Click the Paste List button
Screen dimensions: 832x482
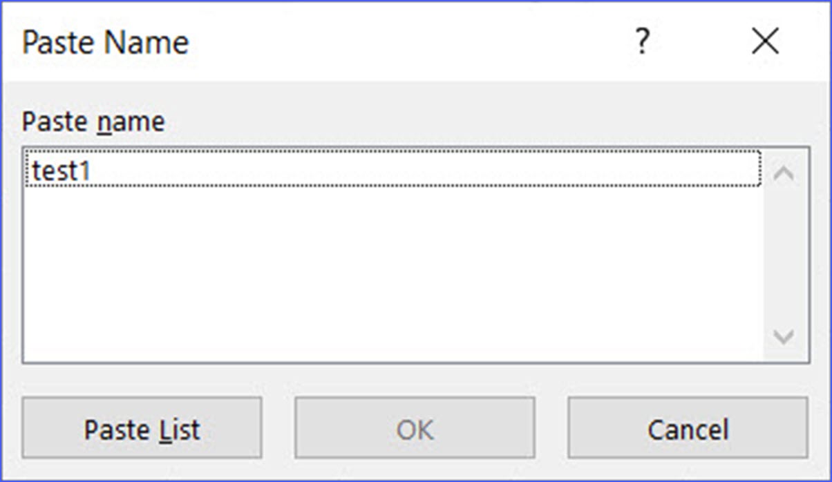(142, 429)
